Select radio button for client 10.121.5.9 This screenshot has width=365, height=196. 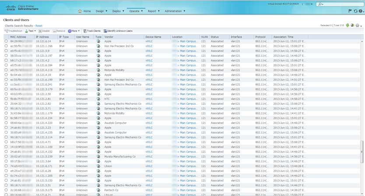pyautogui.click(x=6, y=51)
